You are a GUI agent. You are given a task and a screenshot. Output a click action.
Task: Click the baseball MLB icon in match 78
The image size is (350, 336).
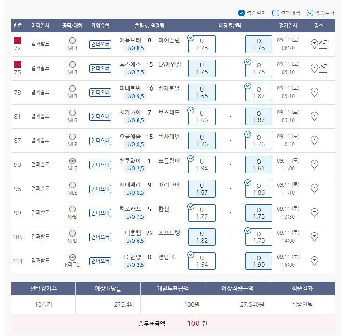point(72,88)
